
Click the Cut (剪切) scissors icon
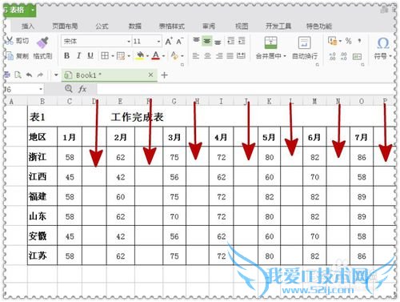tap(10, 41)
